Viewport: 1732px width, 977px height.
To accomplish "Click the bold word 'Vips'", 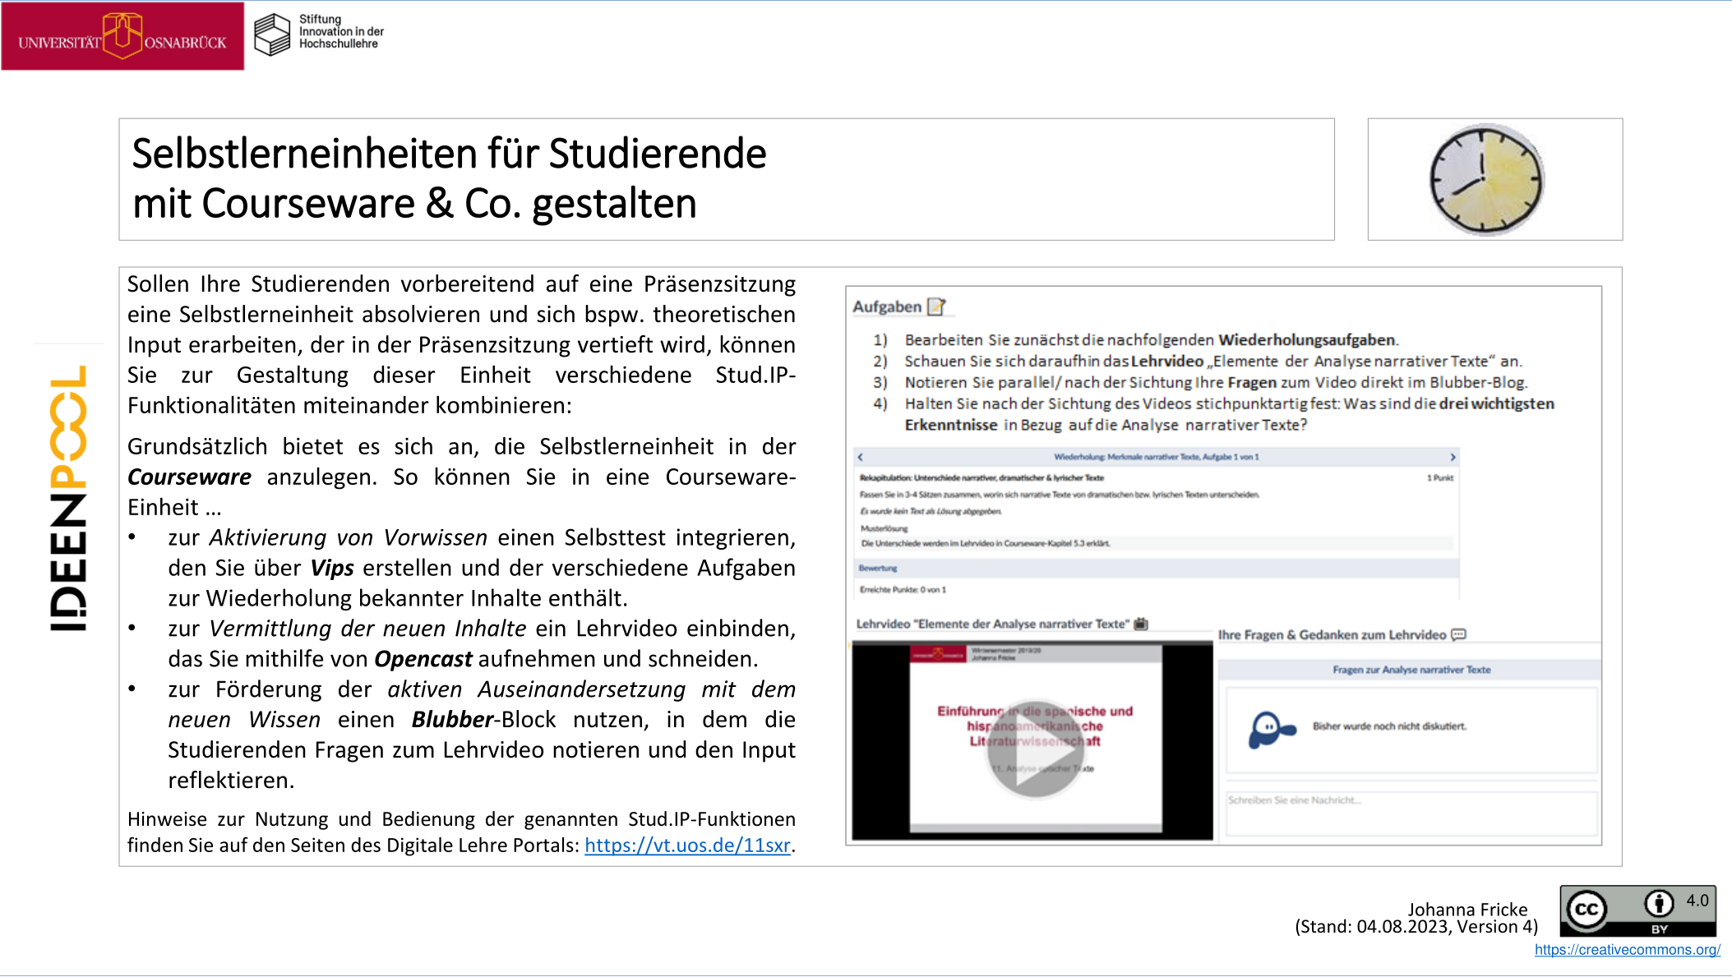I will pyautogui.click(x=331, y=568).
